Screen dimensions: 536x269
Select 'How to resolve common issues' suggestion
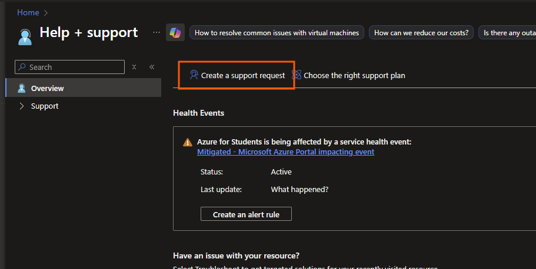[277, 33]
